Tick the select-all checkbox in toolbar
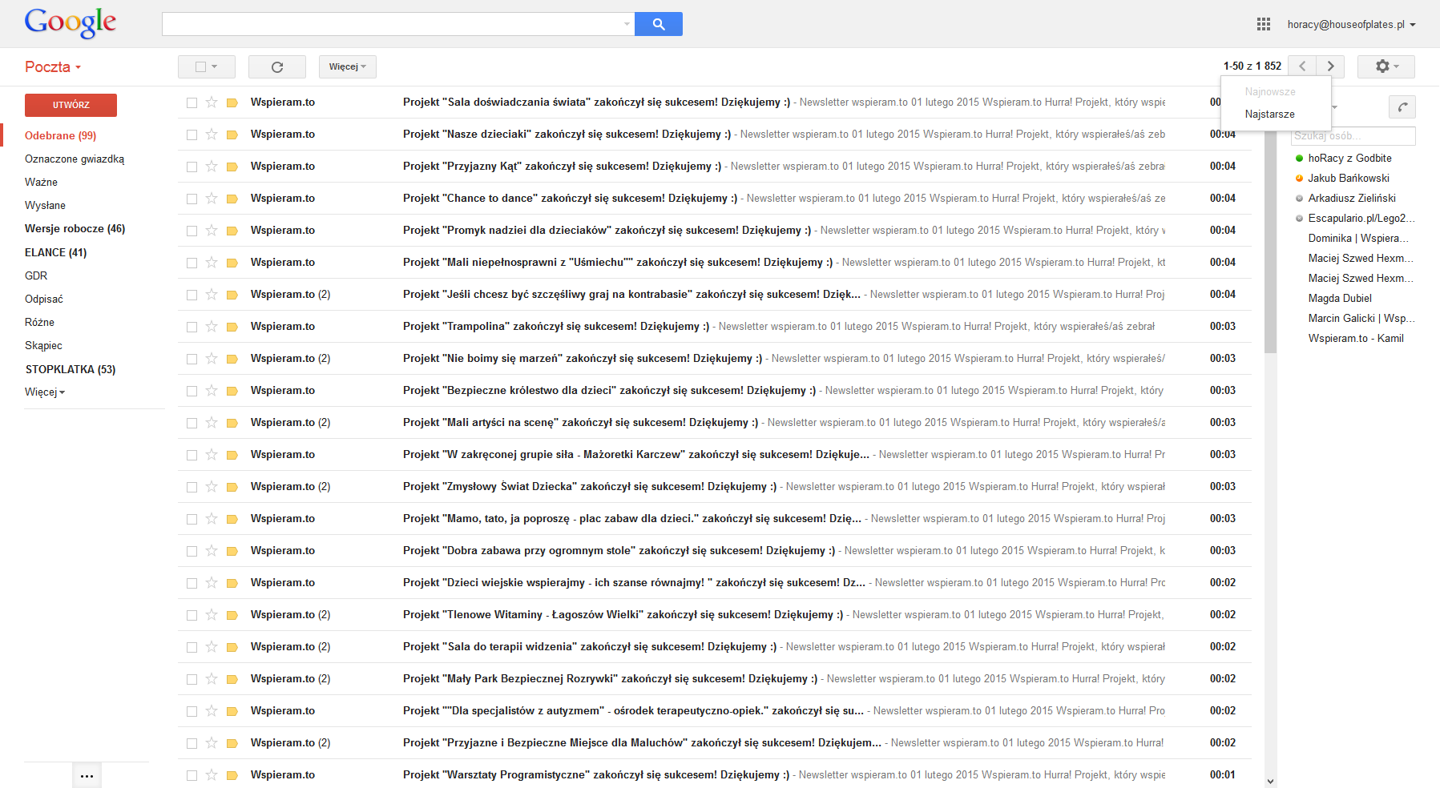 201,66
